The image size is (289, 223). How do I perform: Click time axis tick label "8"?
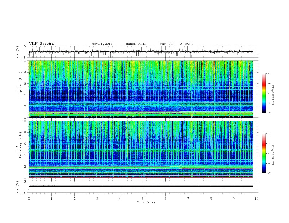(x=211, y=199)
